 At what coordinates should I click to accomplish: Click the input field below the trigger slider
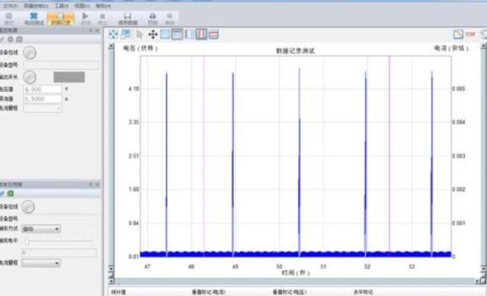[x=59, y=253]
